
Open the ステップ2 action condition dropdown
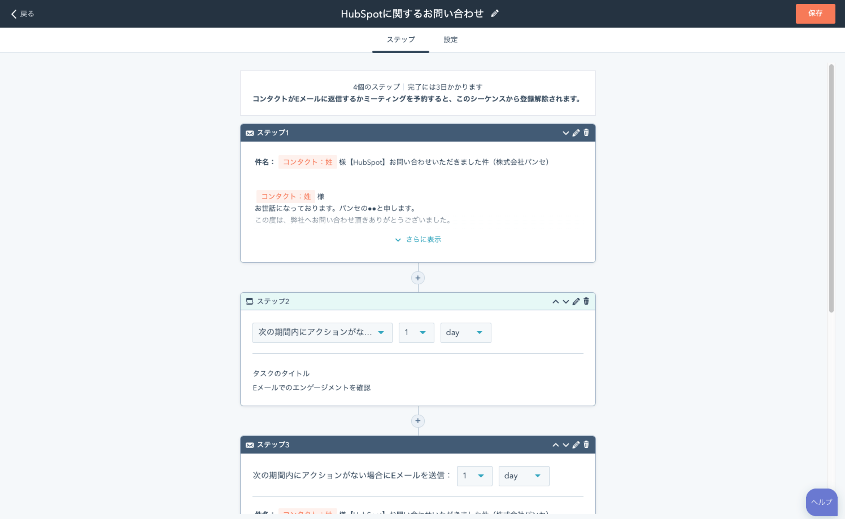pyautogui.click(x=322, y=333)
